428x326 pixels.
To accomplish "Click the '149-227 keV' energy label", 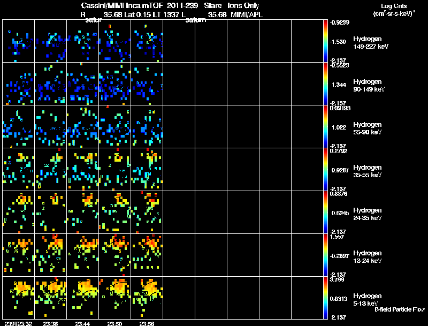I will coord(371,47).
